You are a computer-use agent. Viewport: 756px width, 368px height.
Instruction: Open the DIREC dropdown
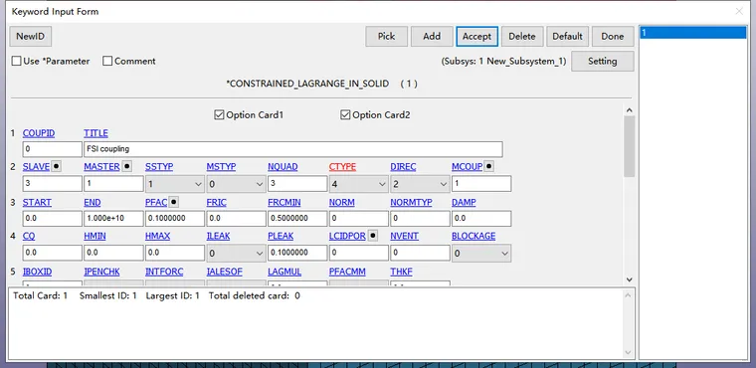(x=420, y=184)
